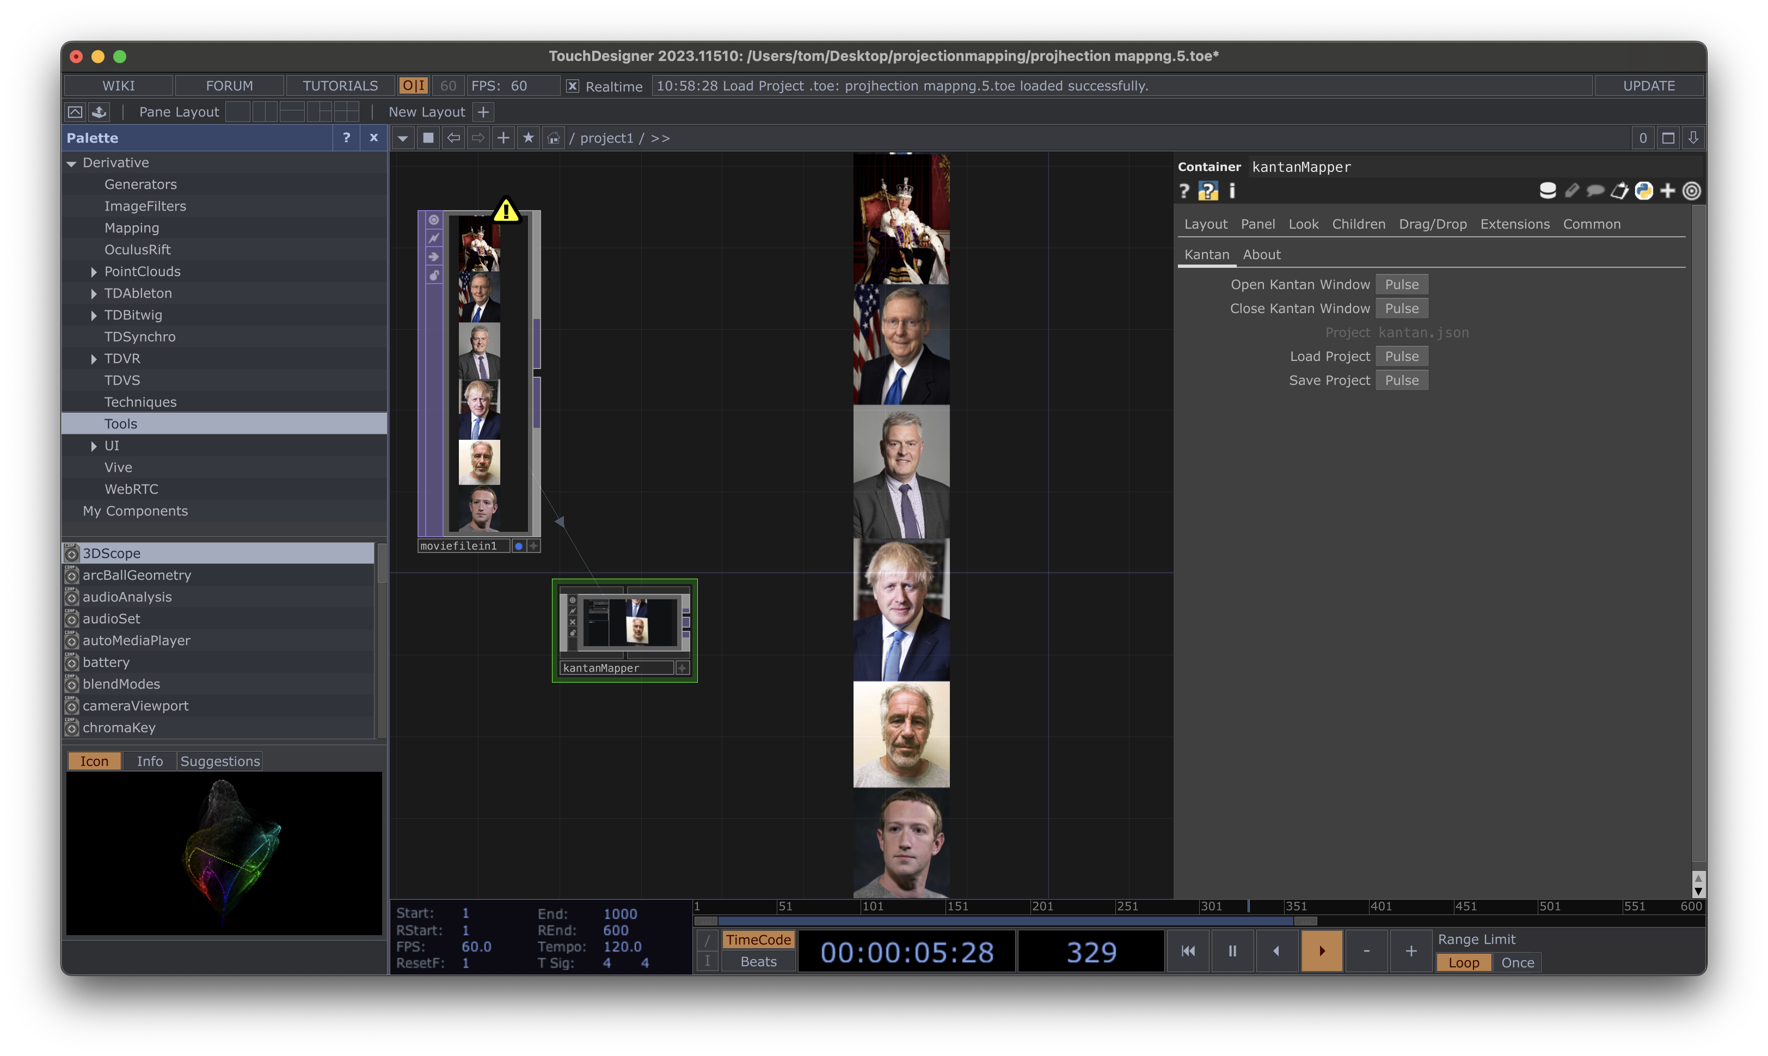This screenshot has width=1768, height=1056.
Task: Pulse Open Kantan Window
Action: pos(1401,285)
